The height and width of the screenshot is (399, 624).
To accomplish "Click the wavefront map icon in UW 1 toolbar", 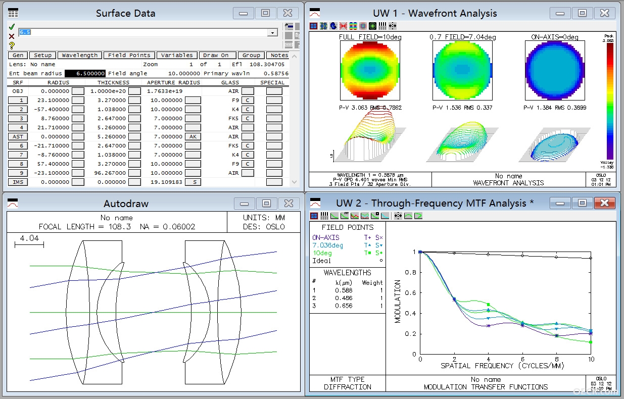I will coord(353,25).
